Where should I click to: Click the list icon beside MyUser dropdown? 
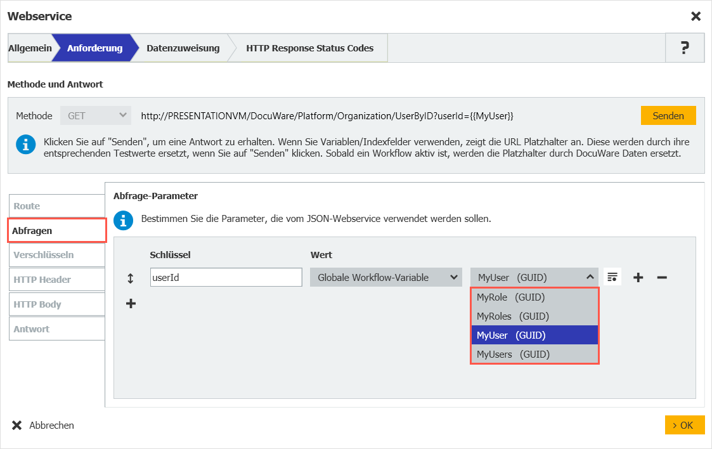pyautogui.click(x=612, y=277)
